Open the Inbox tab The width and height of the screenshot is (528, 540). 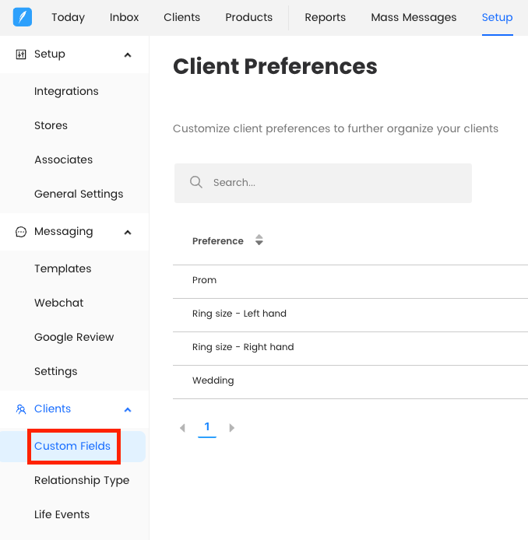125,17
